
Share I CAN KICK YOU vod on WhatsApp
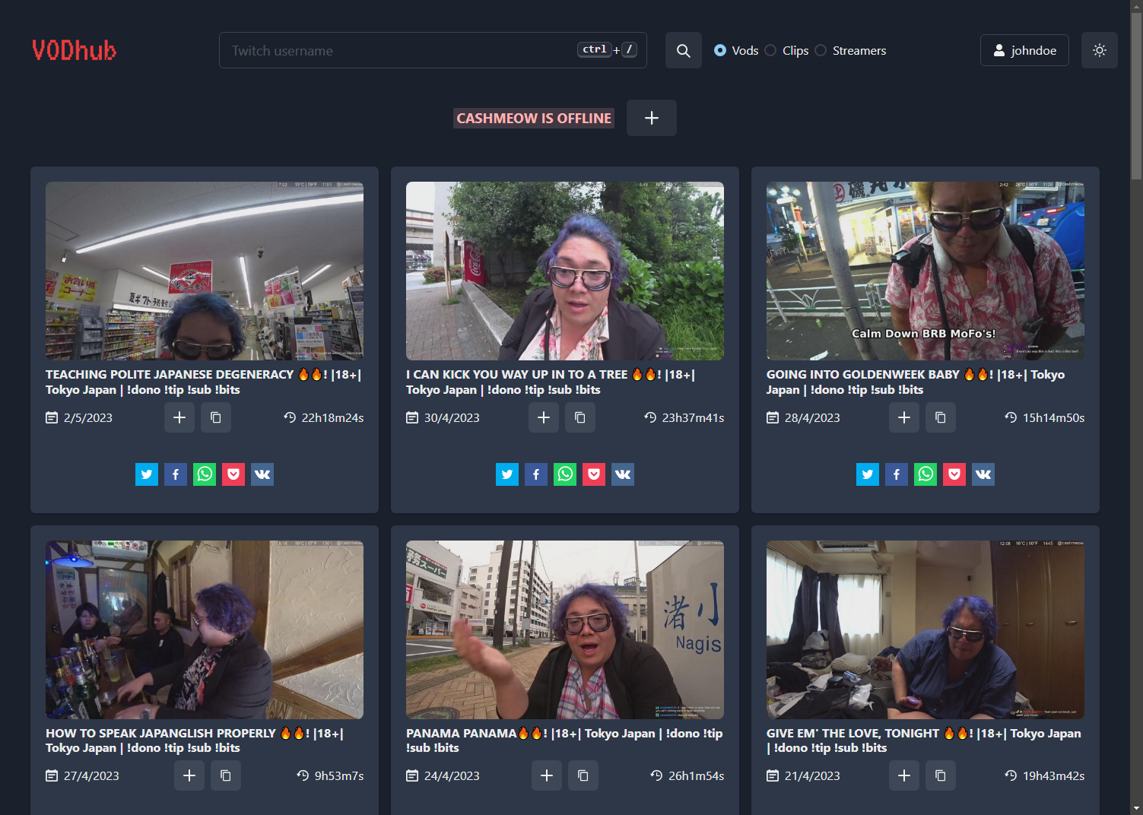(565, 474)
